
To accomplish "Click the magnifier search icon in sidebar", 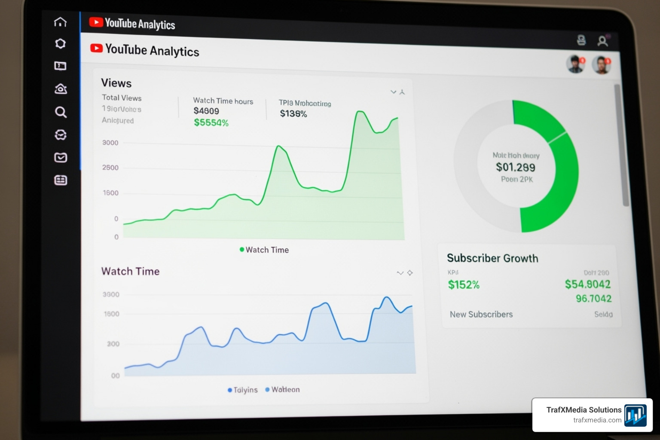I will pyautogui.click(x=61, y=112).
